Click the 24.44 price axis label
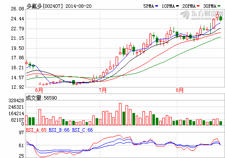225x158 pixels. [x=17, y=19]
